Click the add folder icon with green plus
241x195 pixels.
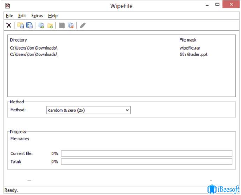click(x=50, y=25)
